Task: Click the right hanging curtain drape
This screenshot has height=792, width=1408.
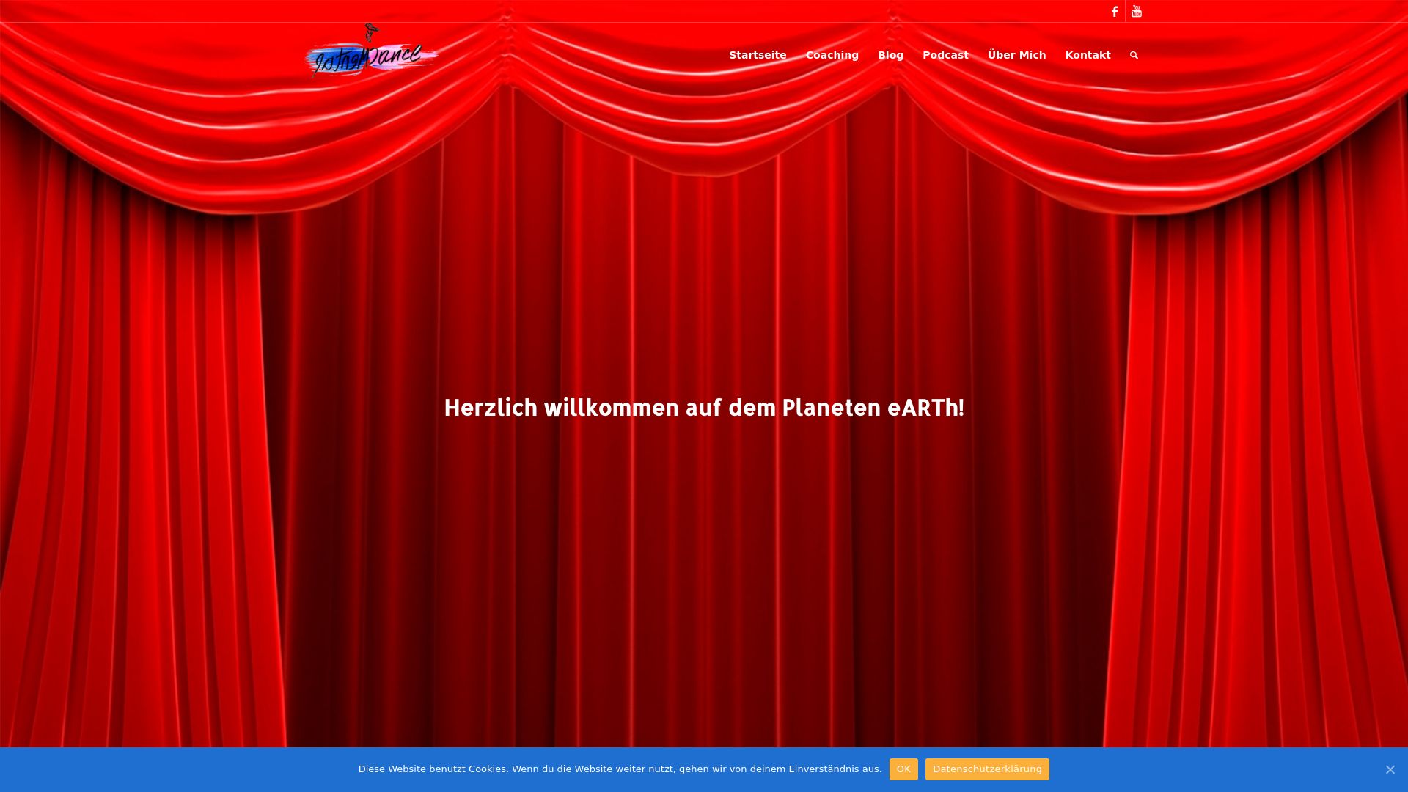Action: tap(1261, 477)
